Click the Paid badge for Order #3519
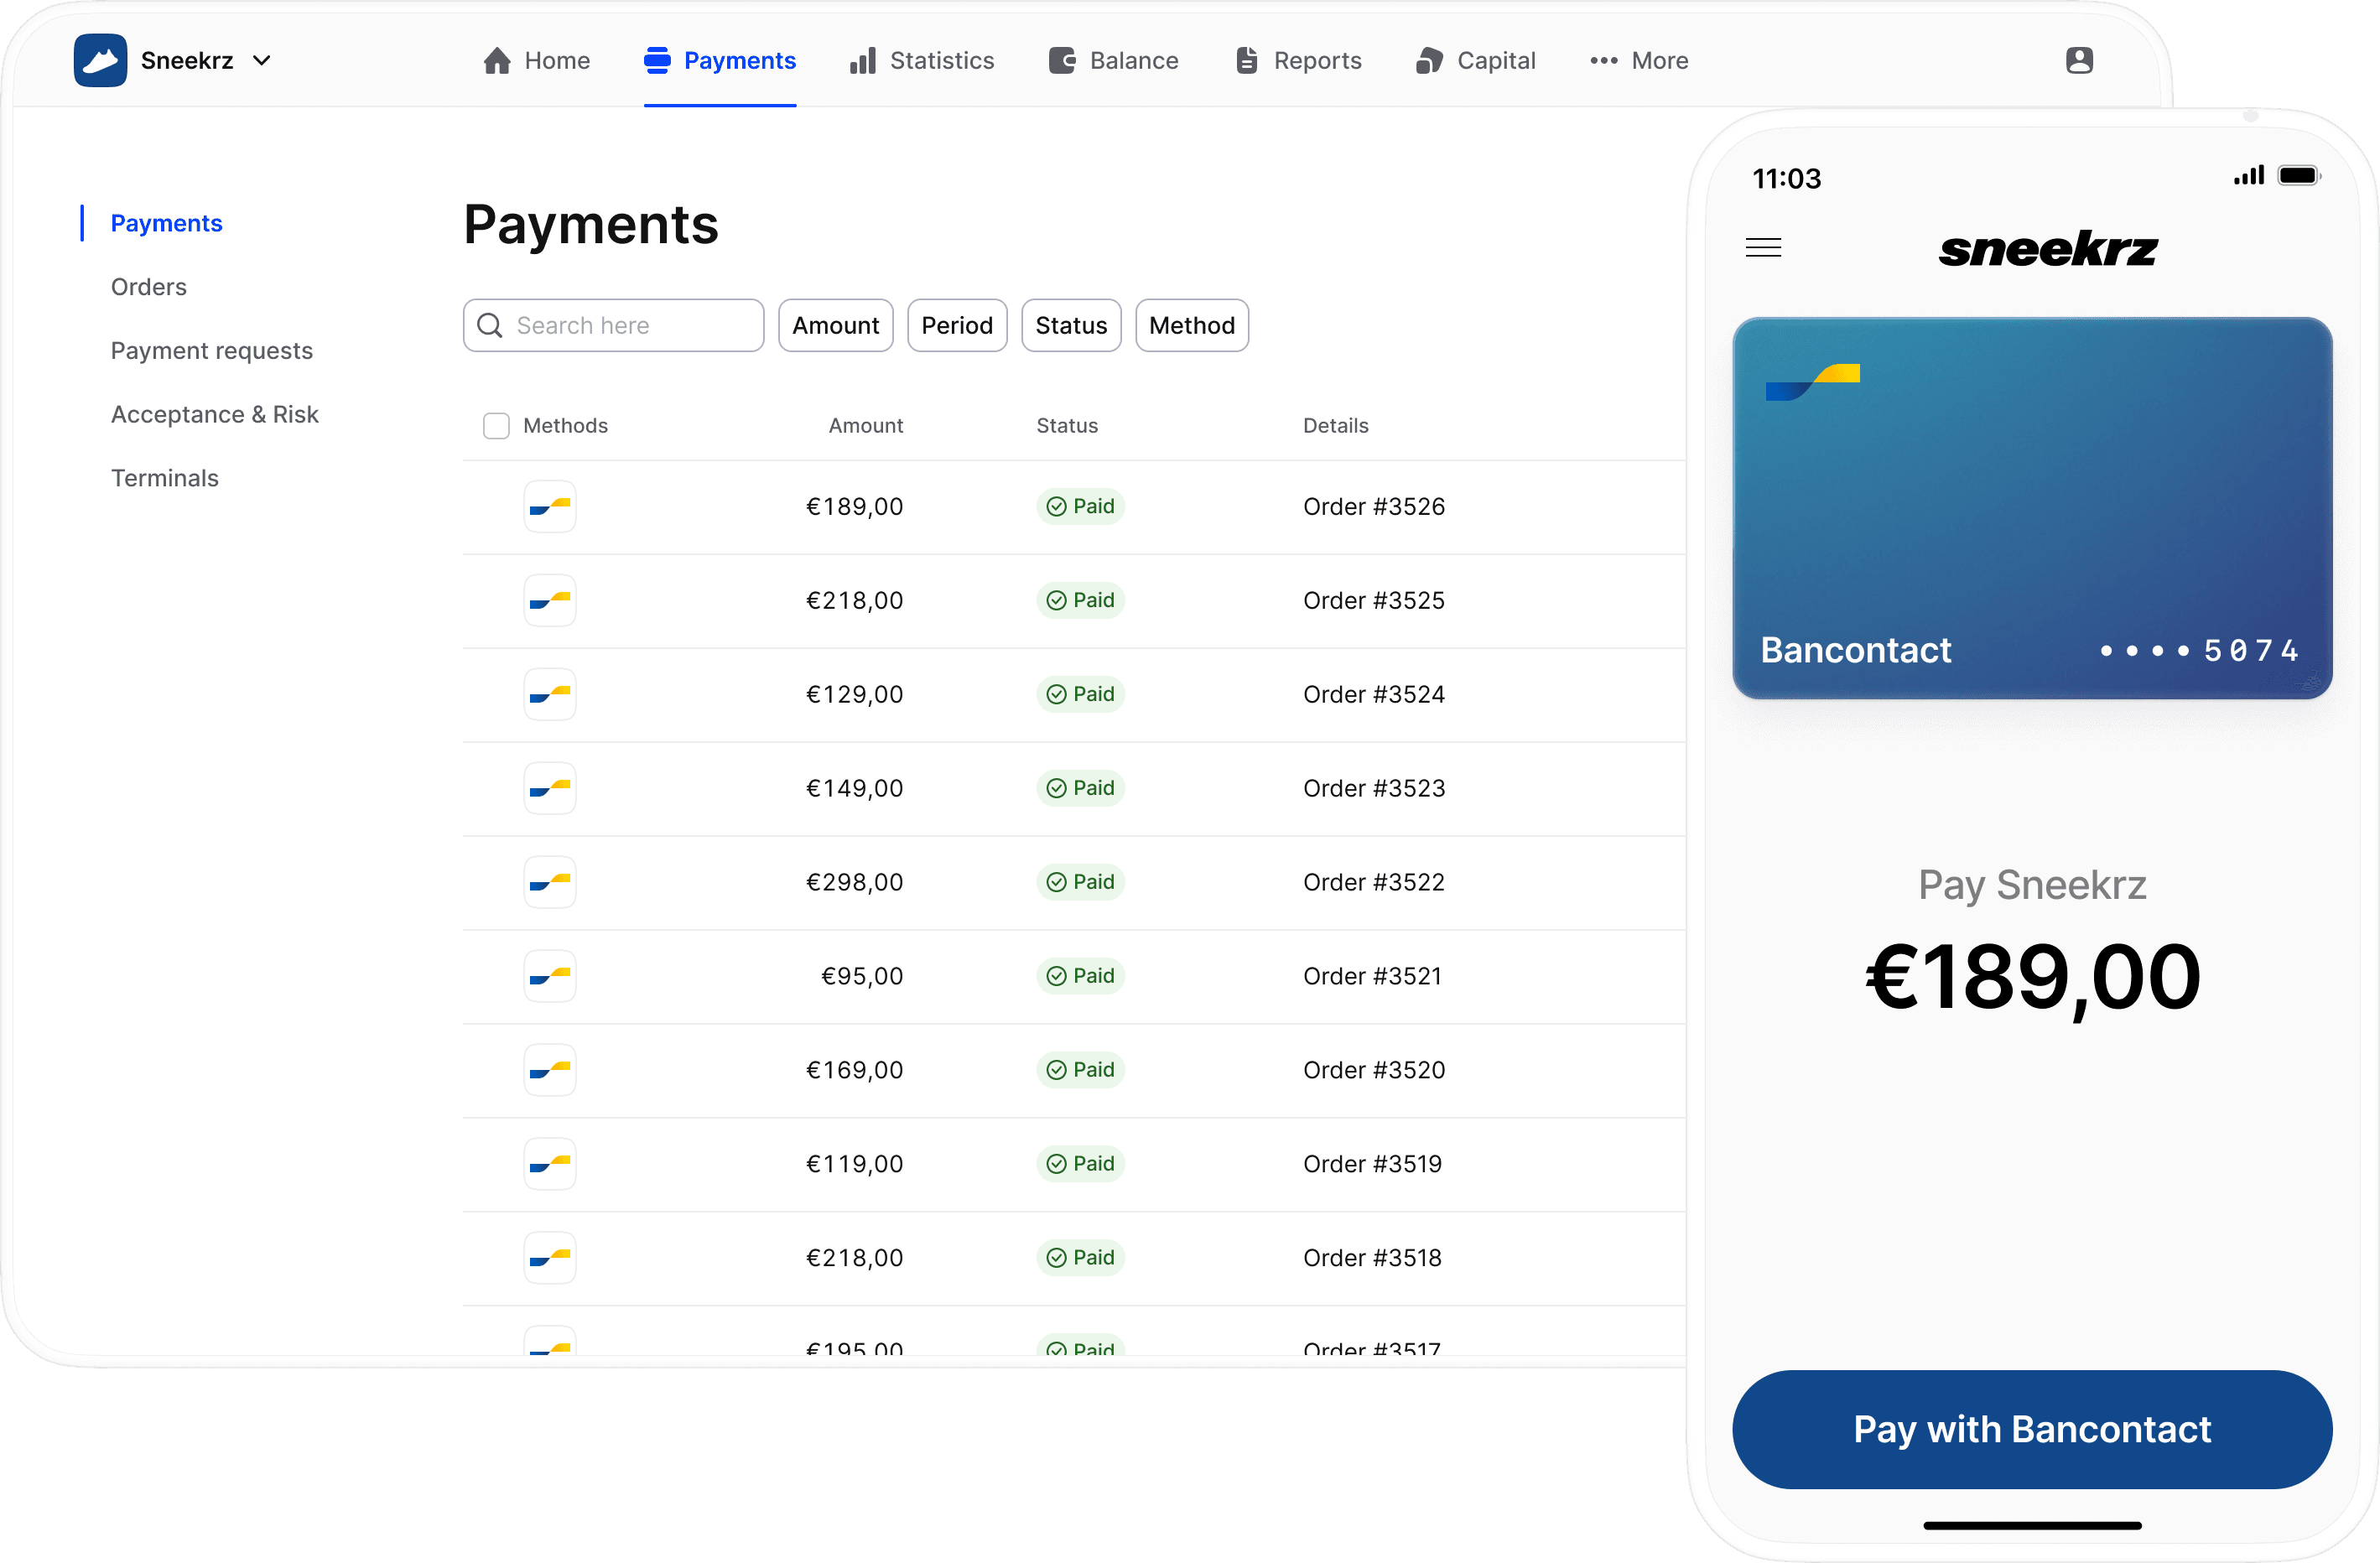The image size is (2380, 1563). pos(1080,1164)
